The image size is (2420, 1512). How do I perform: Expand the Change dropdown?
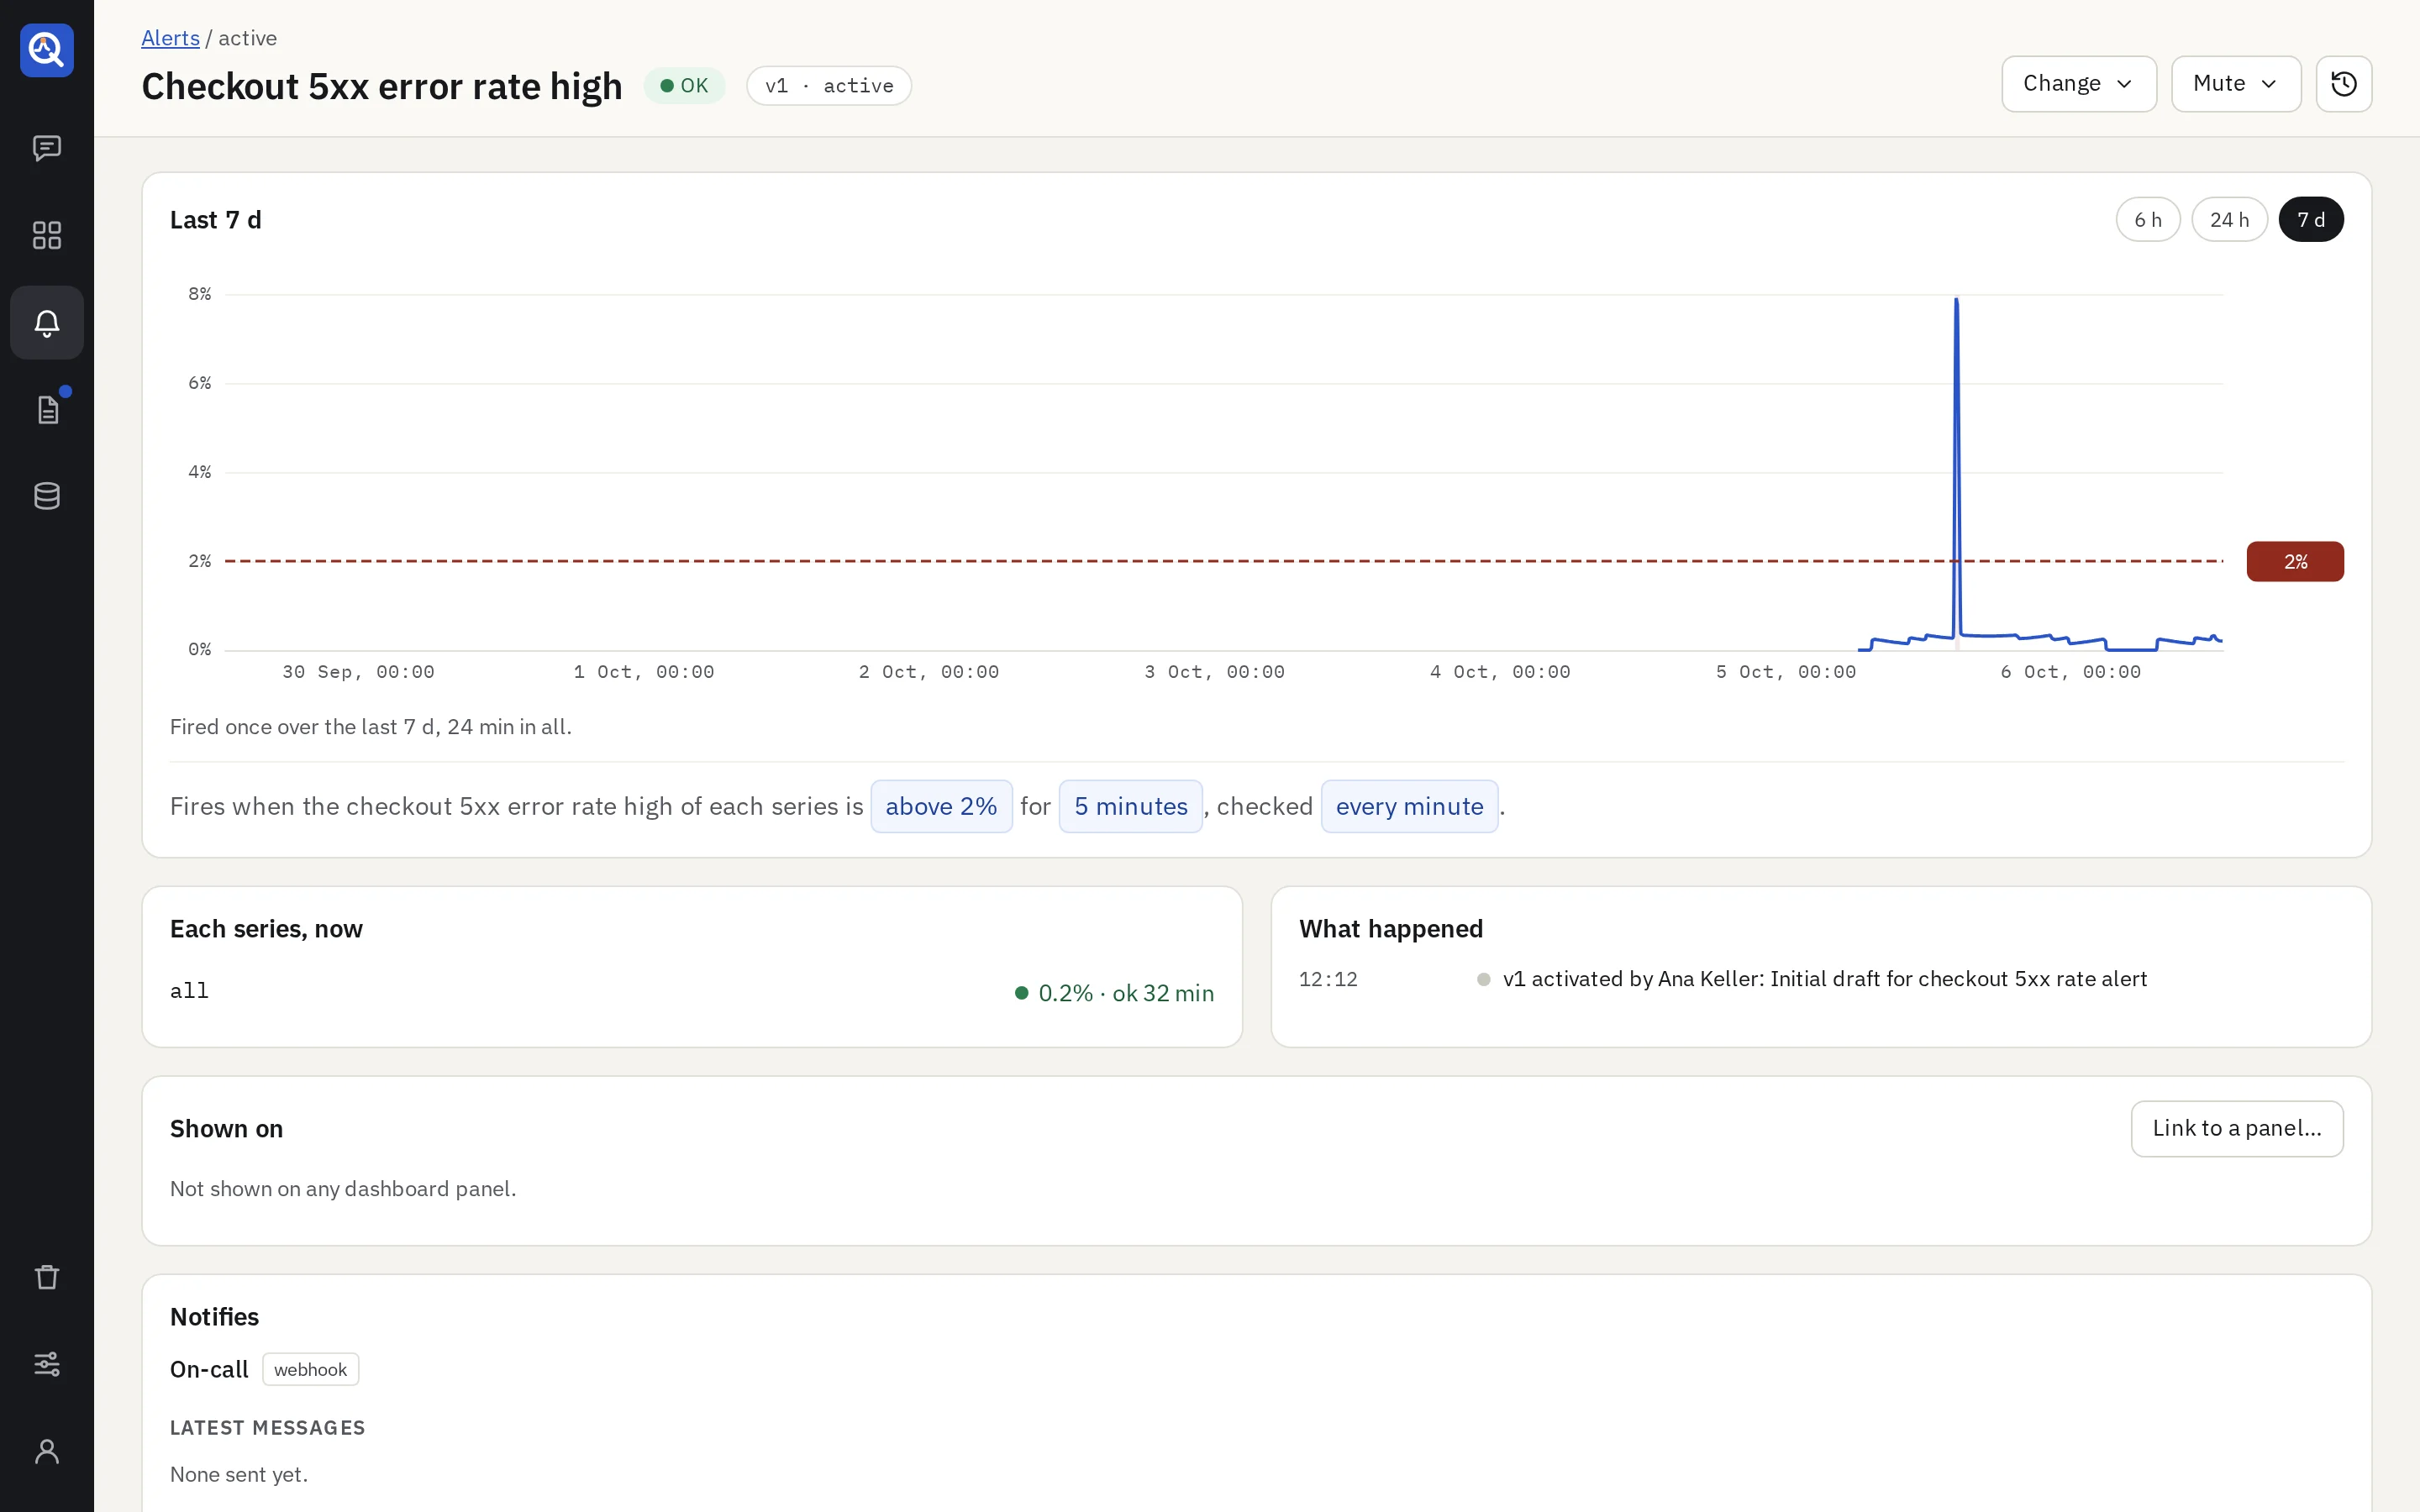click(2078, 84)
